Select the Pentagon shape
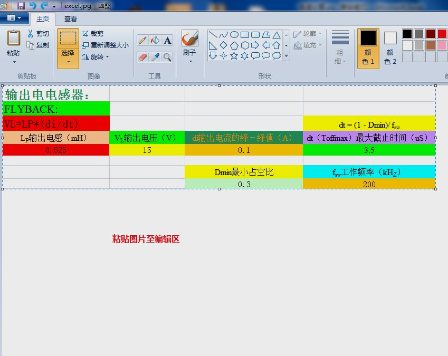The image size is (448, 356). pos(234,45)
